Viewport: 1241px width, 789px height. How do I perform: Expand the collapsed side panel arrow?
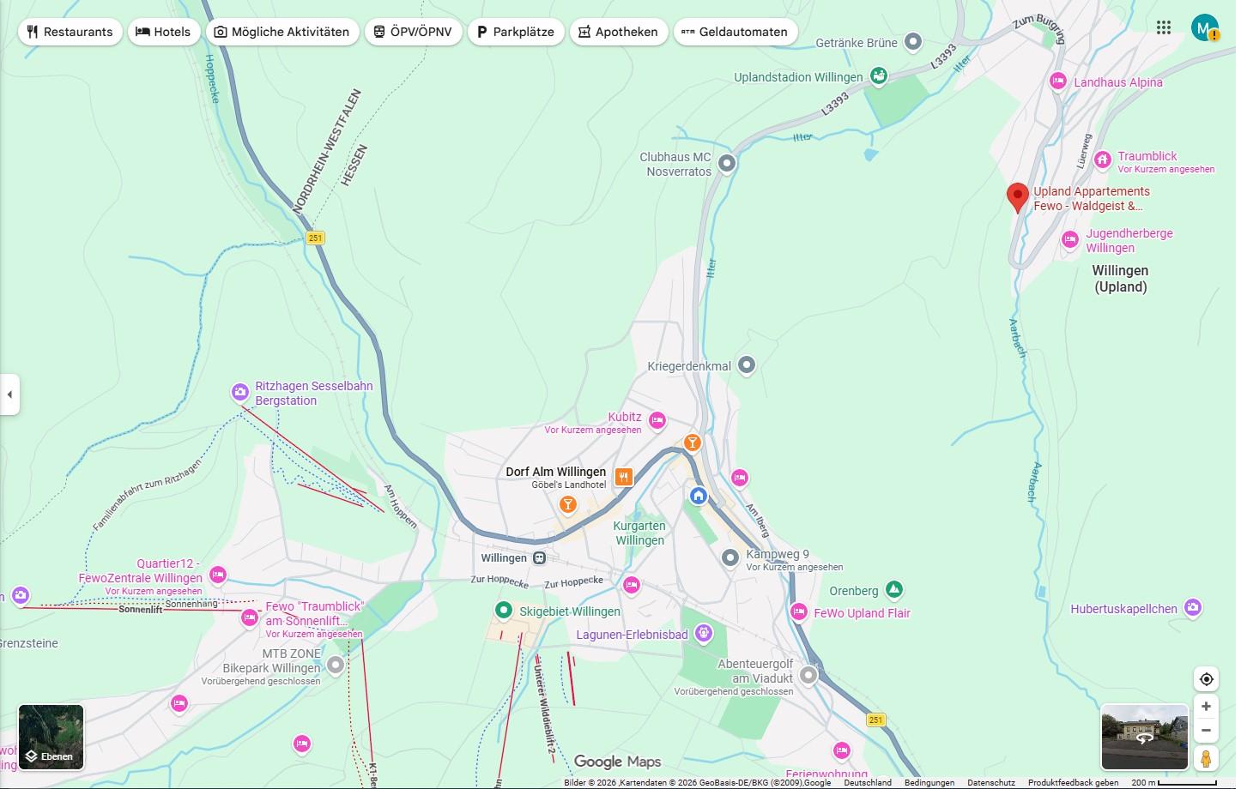tap(9, 394)
